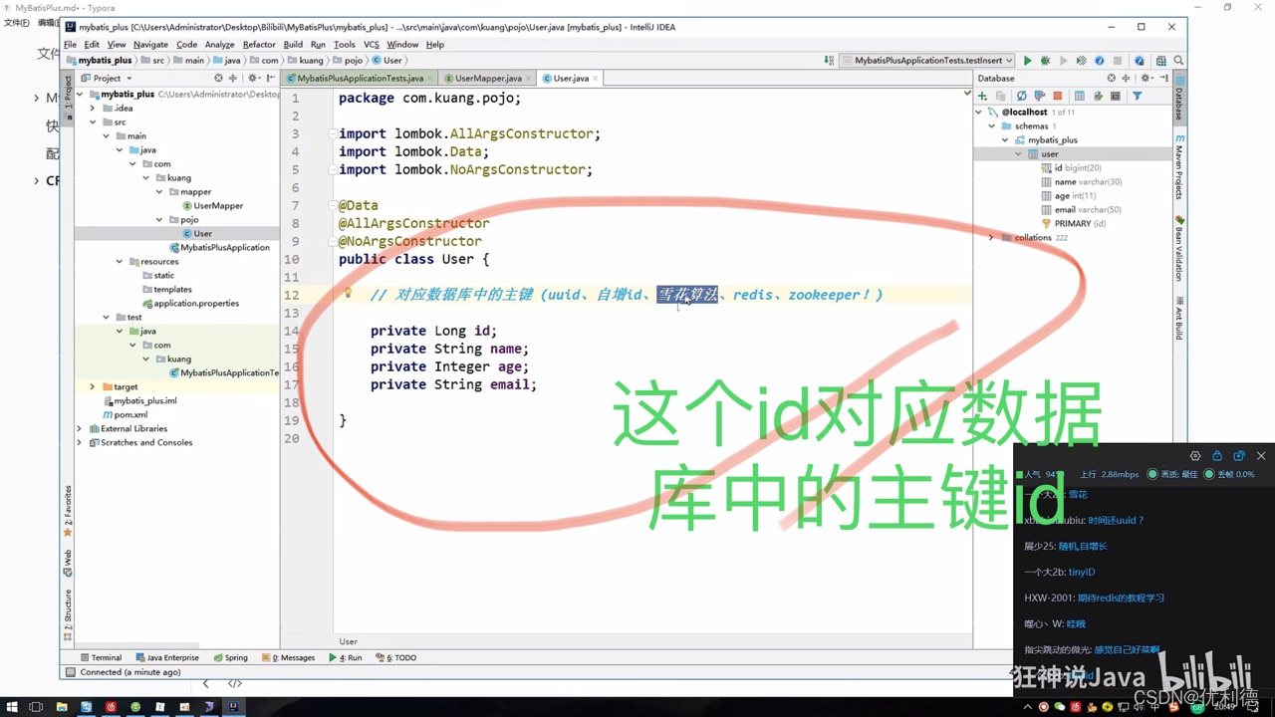Screen dimensions: 1275x717
Task: Open the Spring tool window
Action: (230, 657)
